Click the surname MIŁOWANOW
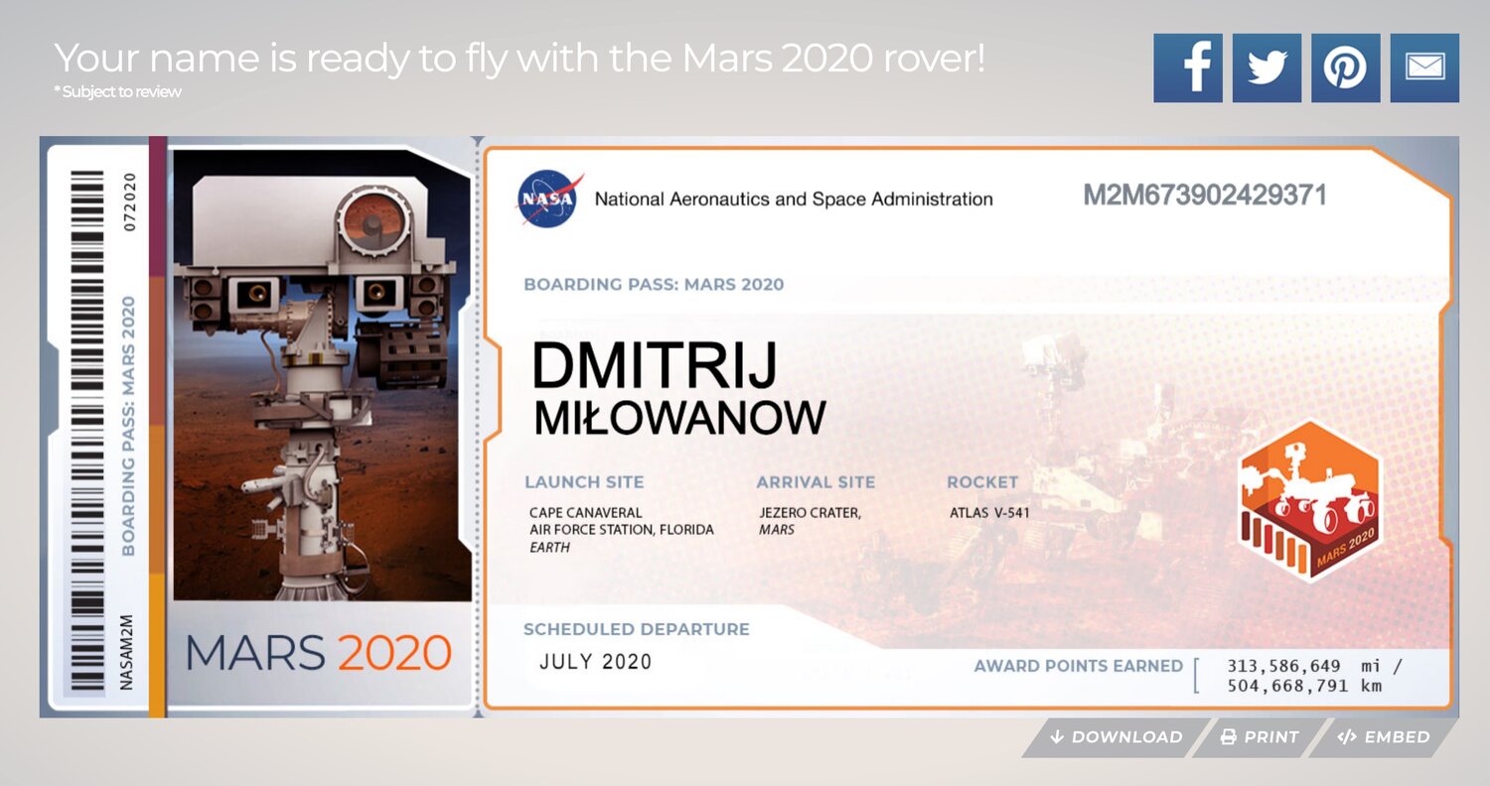Viewport: 1490px width, 786px height. click(x=680, y=419)
